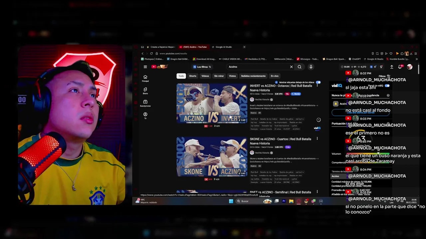This screenshot has width=426, height=239.
Task: Click the magnifier search button
Action: [x=300, y=67]
